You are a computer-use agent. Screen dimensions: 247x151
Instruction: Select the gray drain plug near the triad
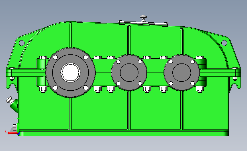pyautogui.click(x=15, y=128)
